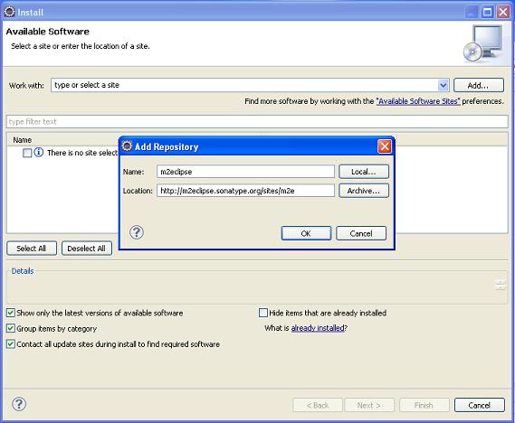Minimize the Install window
Screen dimensions: 515x423
pos(472,13)
